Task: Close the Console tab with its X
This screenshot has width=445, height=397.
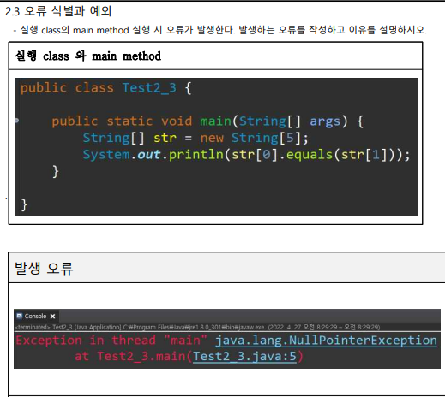Action: [x=52, y=317]
